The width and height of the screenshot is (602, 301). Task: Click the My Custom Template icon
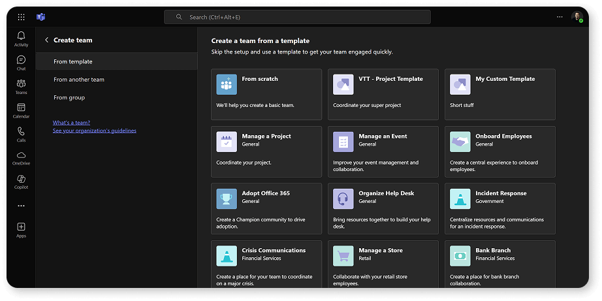coord(460,84)
